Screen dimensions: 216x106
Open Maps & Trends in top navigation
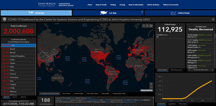tap(101, 5)
